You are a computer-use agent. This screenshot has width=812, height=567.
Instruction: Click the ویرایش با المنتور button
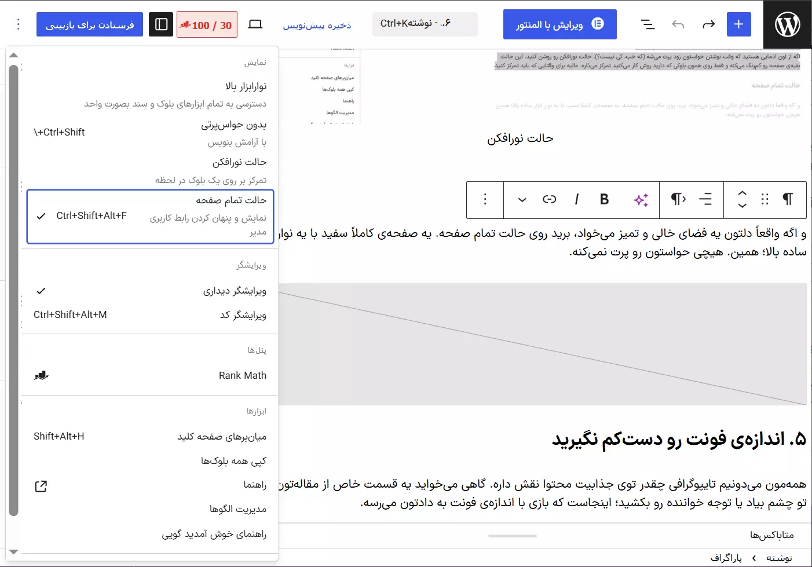click(x=559, y=24)
